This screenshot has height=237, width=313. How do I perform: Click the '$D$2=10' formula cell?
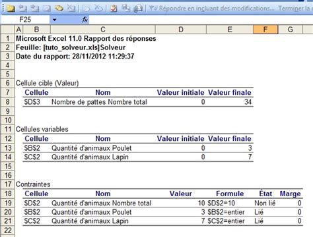pos(221,203)
